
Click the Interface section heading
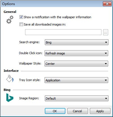pyautogui.click(x=11, y=71)
